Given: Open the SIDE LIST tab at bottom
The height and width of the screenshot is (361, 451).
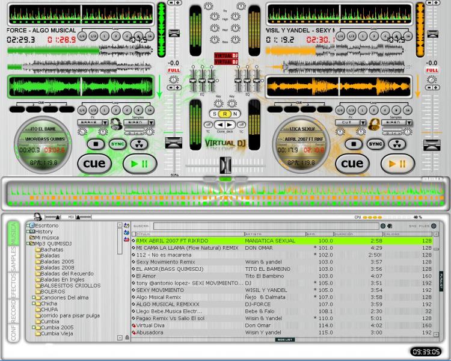Looking at the screenshot, I should 285,340.
